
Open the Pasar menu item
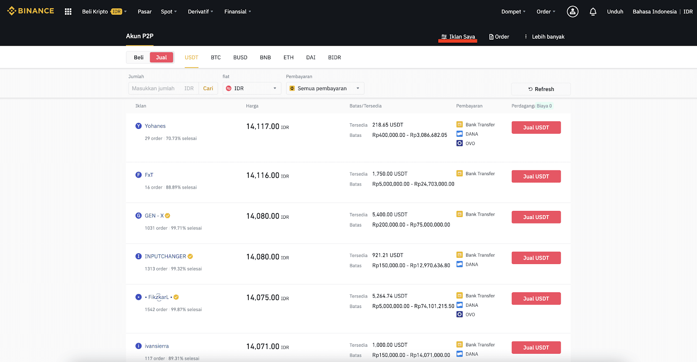click(145, 12)
